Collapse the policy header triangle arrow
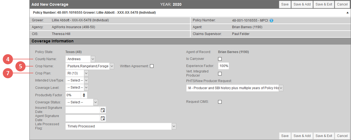Screen dimensions: 351x140 pos(347,13)
